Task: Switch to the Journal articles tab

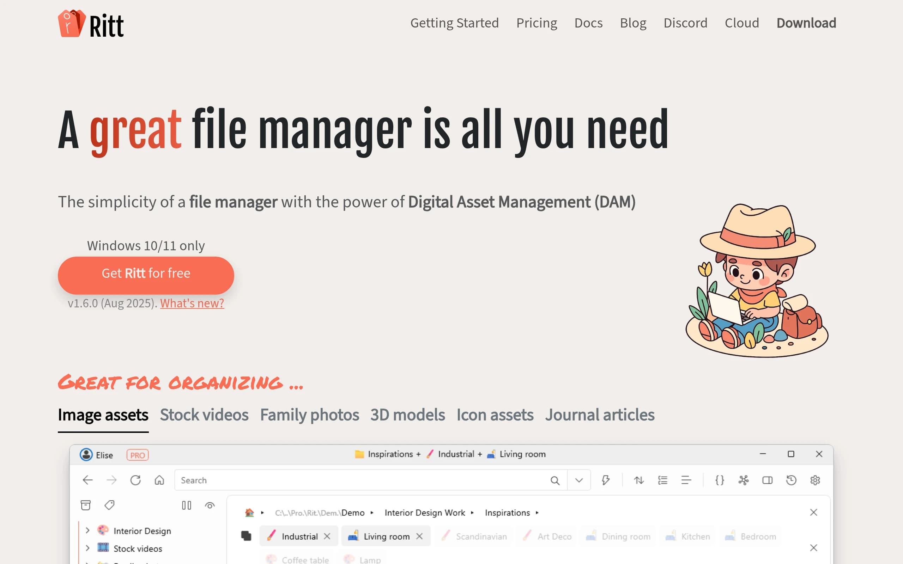Action: coord(600,415)
